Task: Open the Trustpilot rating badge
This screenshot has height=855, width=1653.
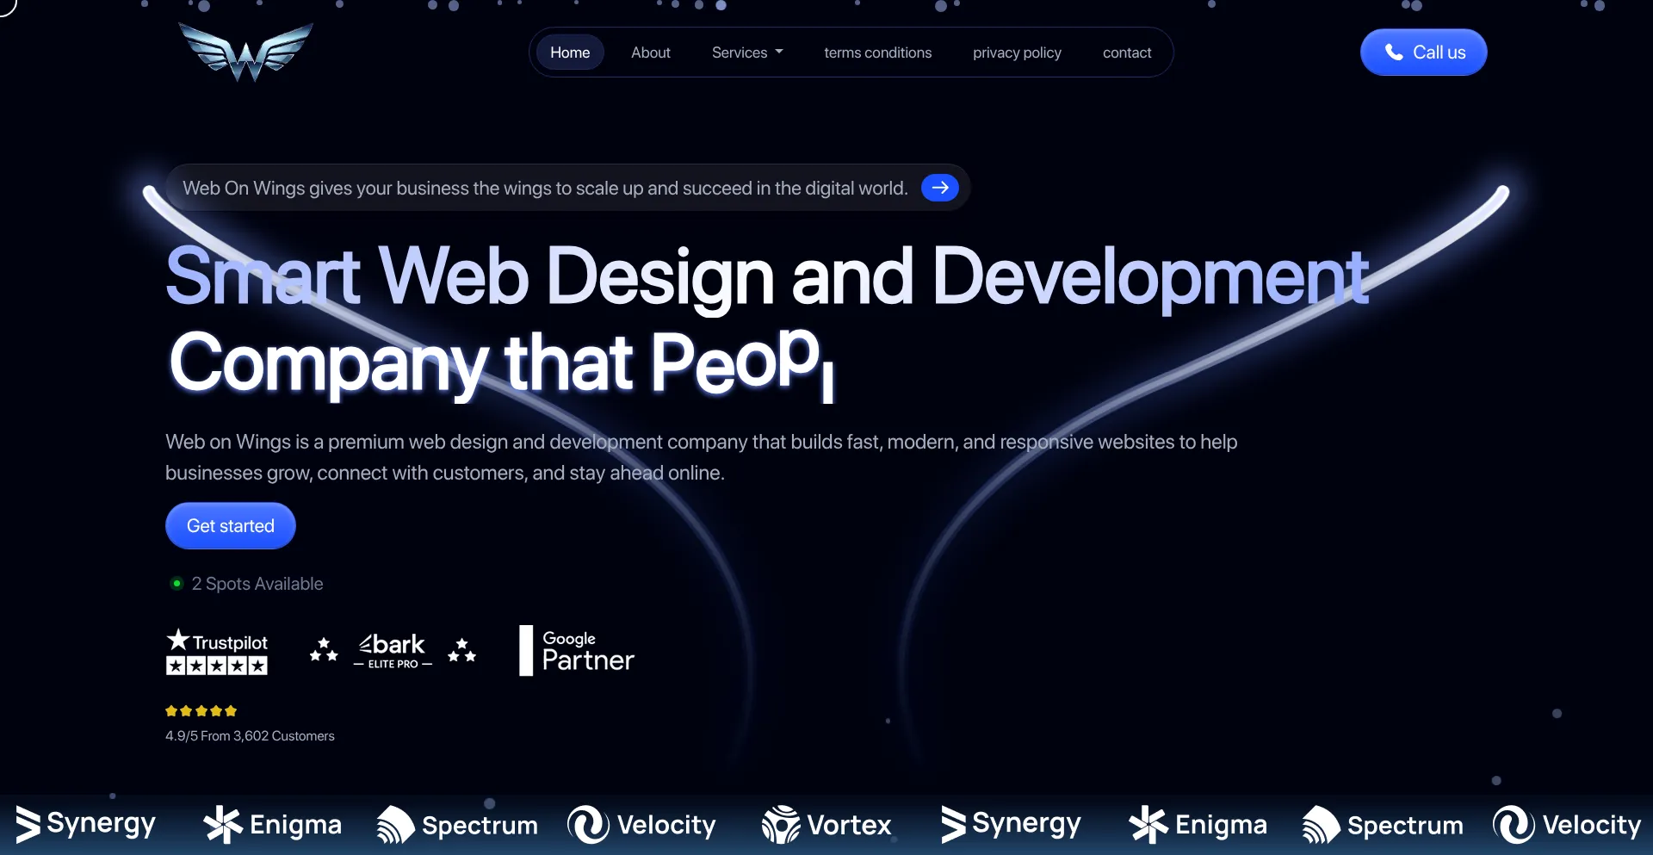Action: click(217, 652)
